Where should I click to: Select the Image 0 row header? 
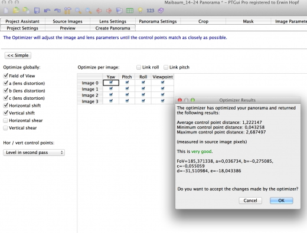[90, 83]
